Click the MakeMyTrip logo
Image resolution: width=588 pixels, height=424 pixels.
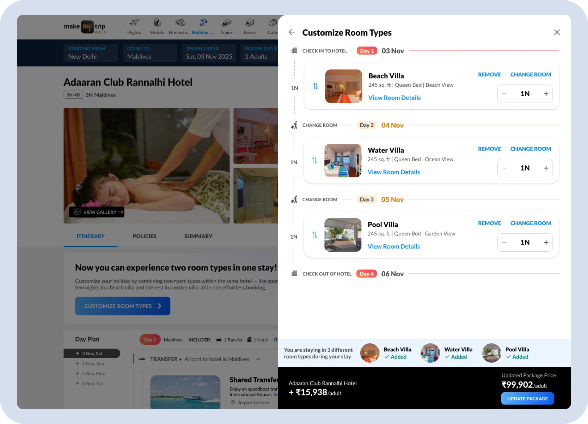[x=85, y=27]
